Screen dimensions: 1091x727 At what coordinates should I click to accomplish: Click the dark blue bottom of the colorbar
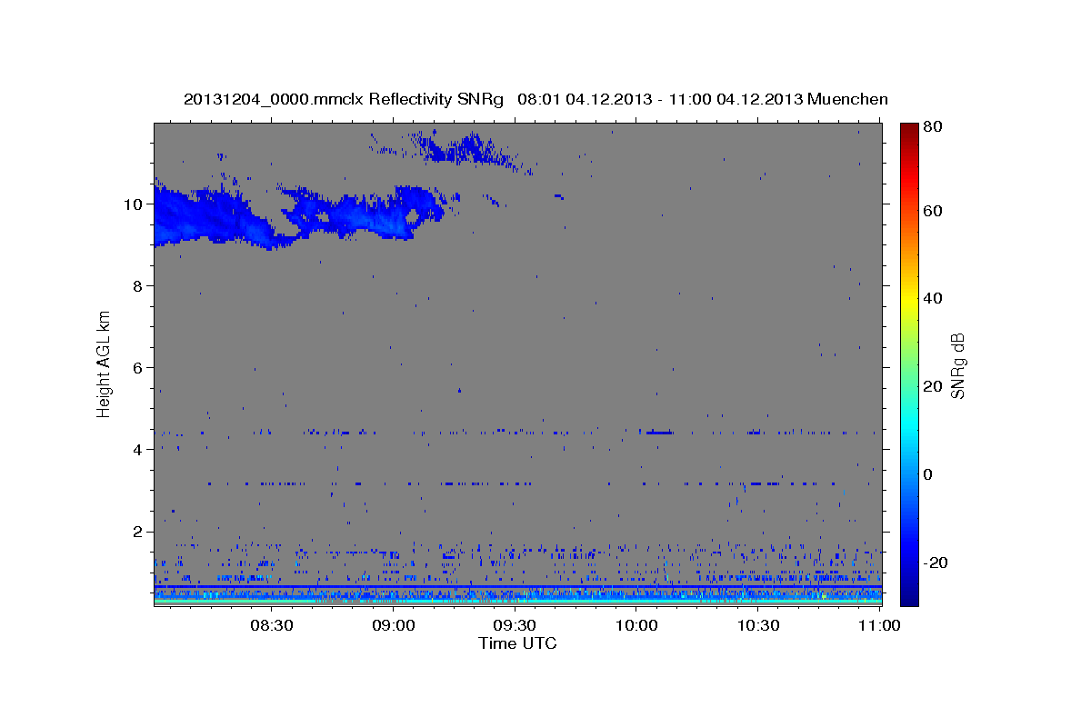[x=909, y=595]
